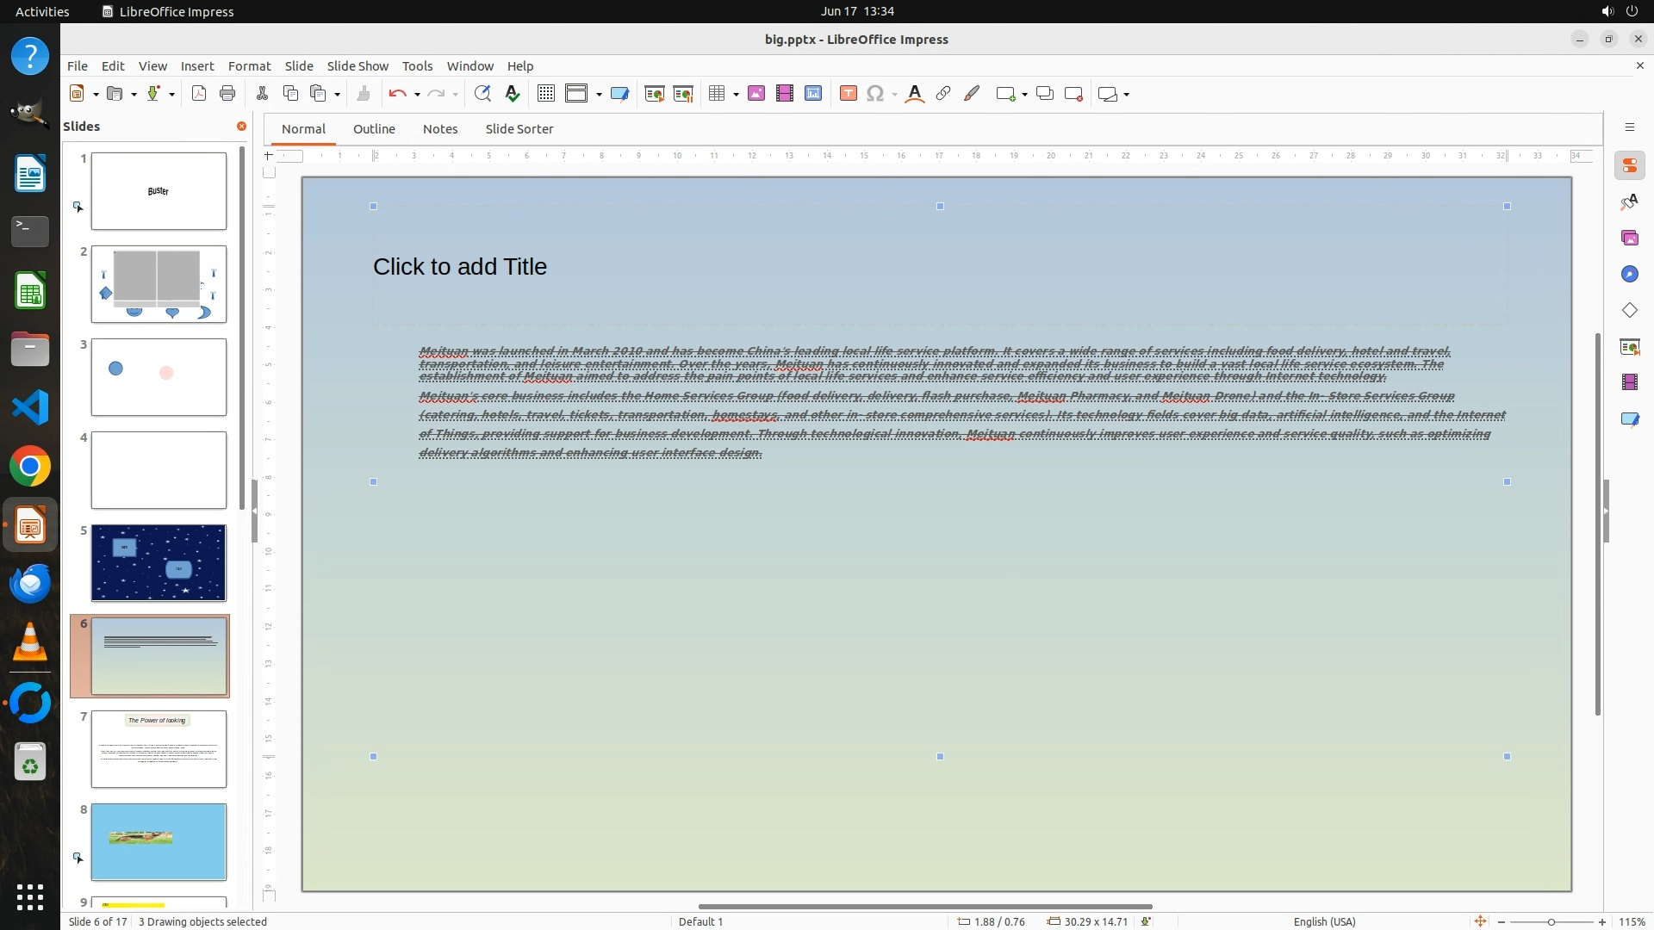Click the Insert Hyperlink icon
The width and height of the screenshot is (1654, 930).
pyautogui.click(x=943, y=94)
